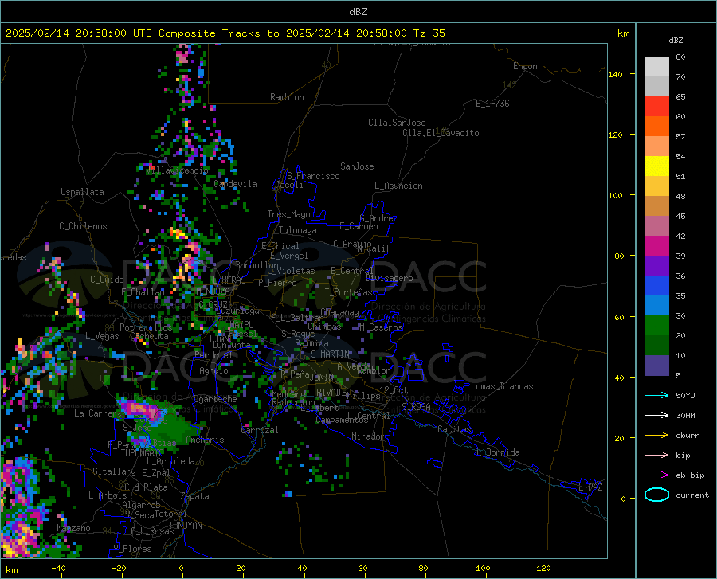This screenshot has width=717, height=579.
Task: Click the 'eb+bip' legend label
Action: 690,475
